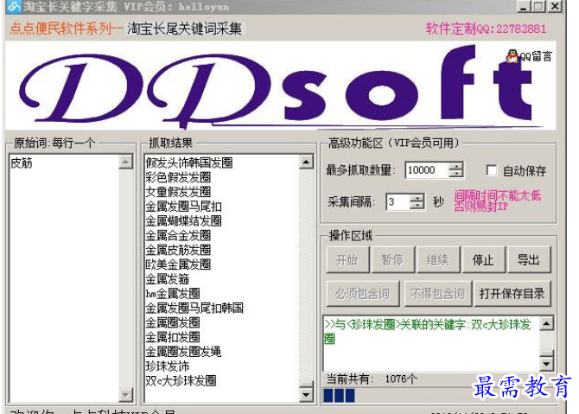Click the DDsoft banner logo
Image resolution: width=579 pixels, height=414 pixels.
280,86
